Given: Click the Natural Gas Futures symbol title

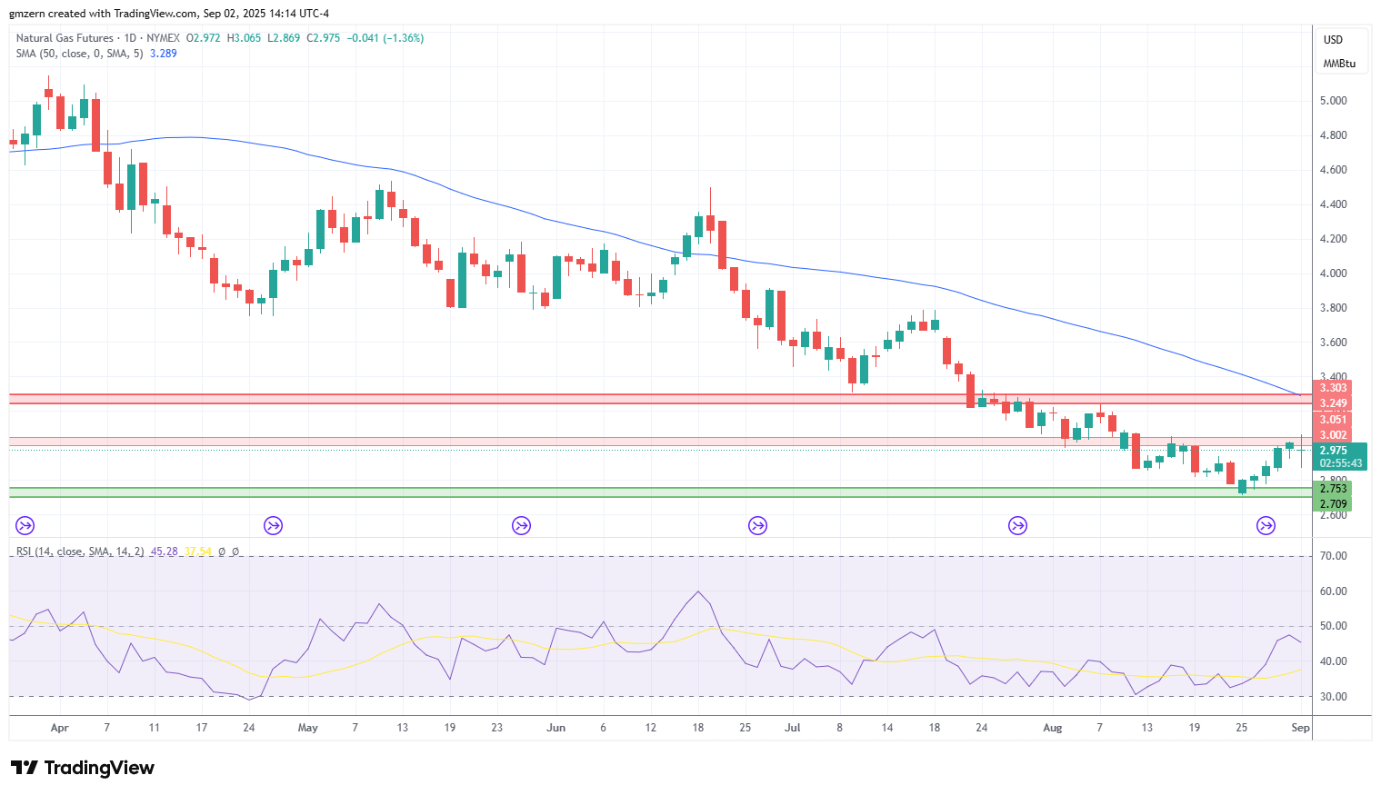Looking at the screenshot, I should pos(65,38).
